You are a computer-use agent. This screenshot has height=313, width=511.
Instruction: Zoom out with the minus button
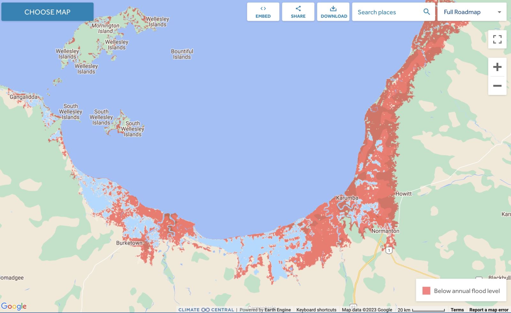click(497, 86)
